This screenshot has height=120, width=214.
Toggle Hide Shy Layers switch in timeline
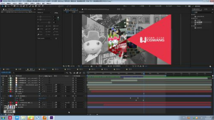pyautogui.click(x=74, y=73)
